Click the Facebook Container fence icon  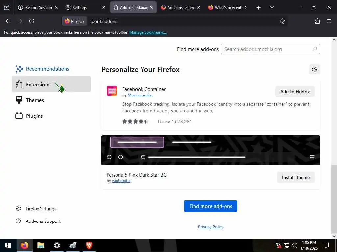coord(112,91)
